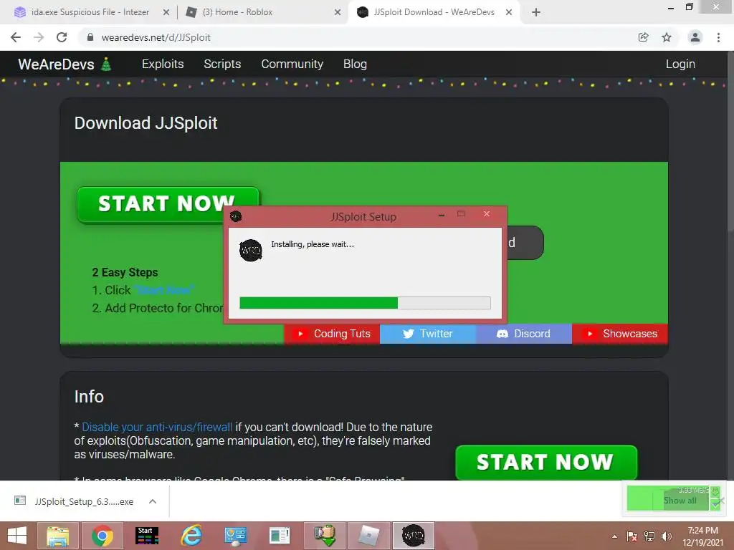This screenshot has height=550, width=734.
Task: Click the volume speaker icon
Action: point(666,536)
